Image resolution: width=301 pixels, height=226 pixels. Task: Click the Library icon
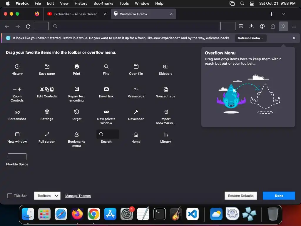click(166, 134)
